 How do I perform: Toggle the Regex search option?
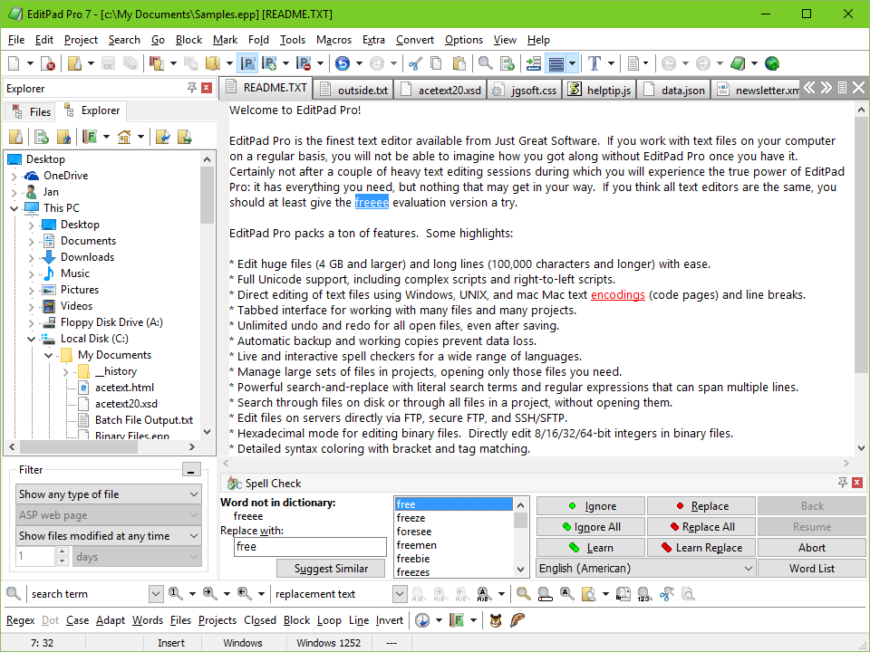click(x=20, y=620)
